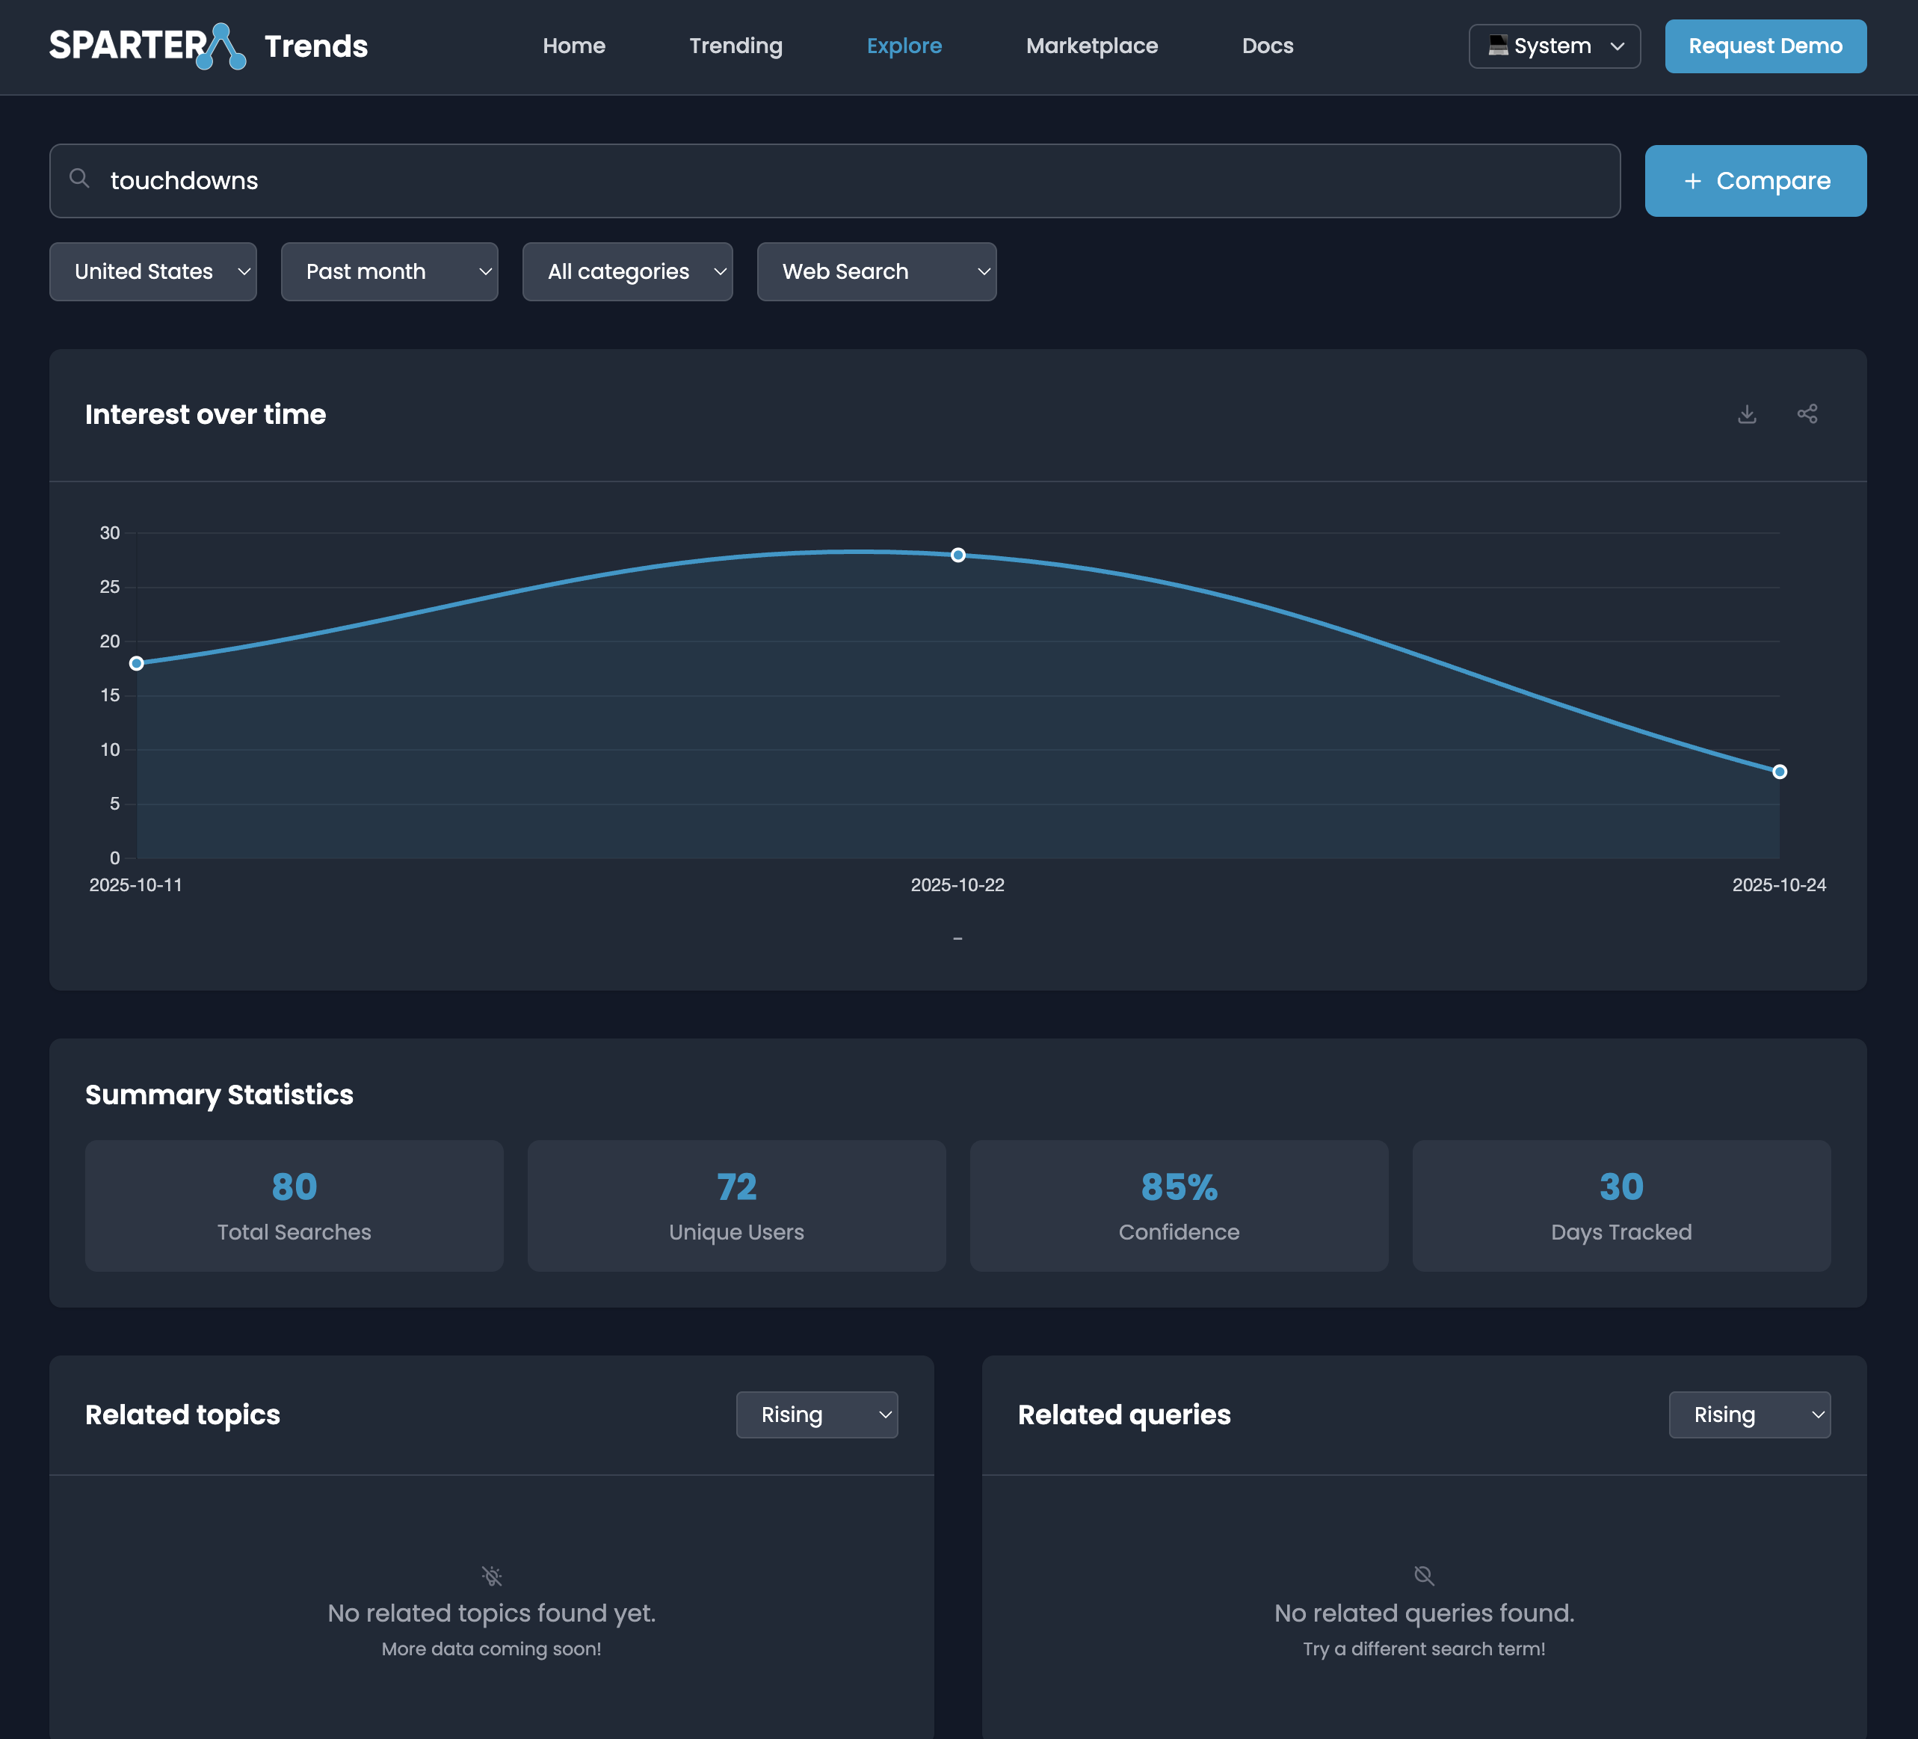Open the United States region dropdown
This screenshot has width=1918, height=1739.
(x=152, y=271)
